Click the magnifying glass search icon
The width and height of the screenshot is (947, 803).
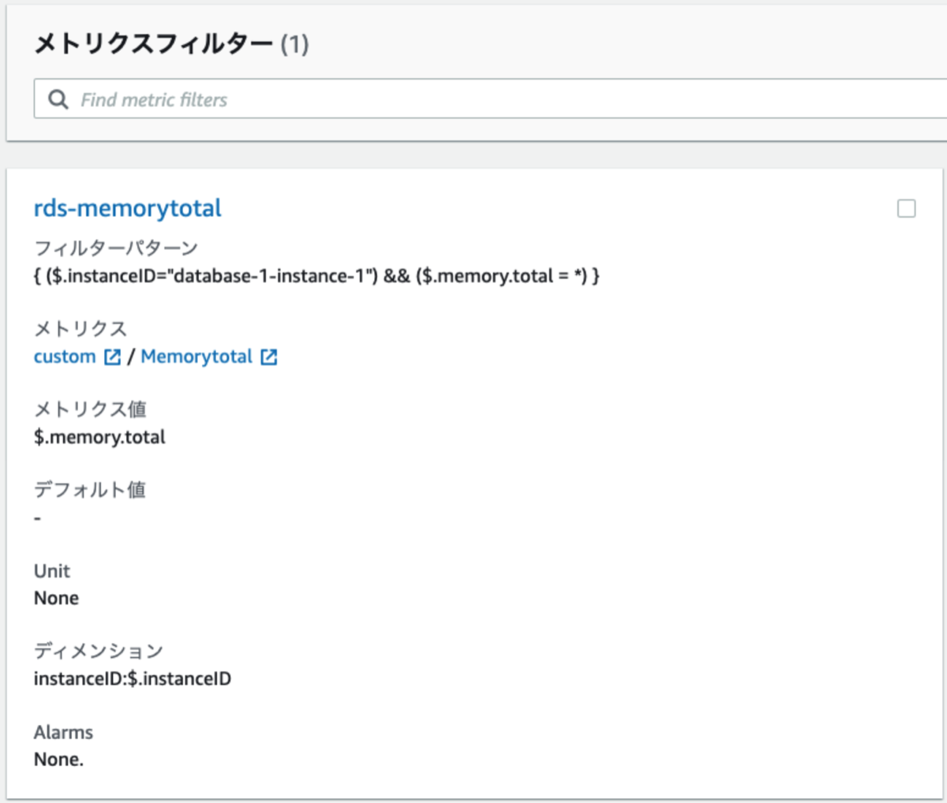[58, 99]
